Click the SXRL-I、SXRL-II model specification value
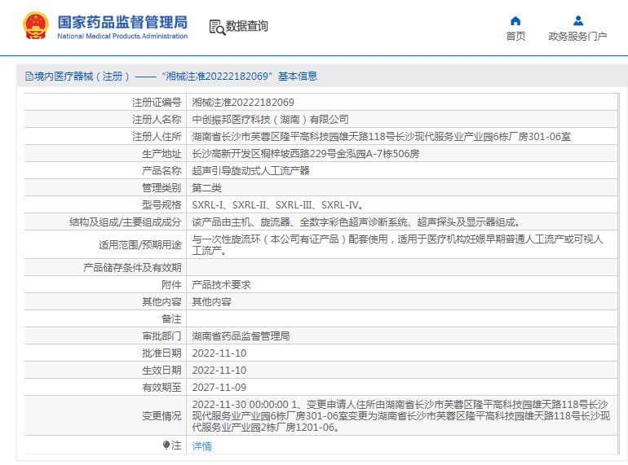Image resolution: width=628 pixels, height=465 pixels. click(x=278, y=205)
